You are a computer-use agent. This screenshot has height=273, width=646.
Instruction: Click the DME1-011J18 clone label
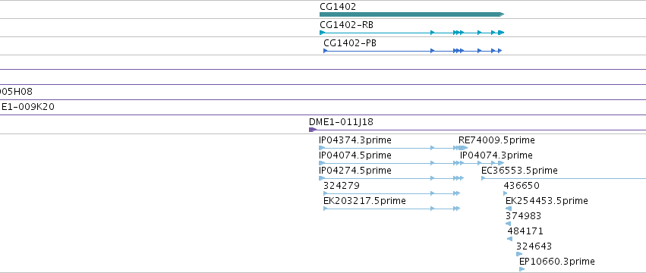pos(341,122)
